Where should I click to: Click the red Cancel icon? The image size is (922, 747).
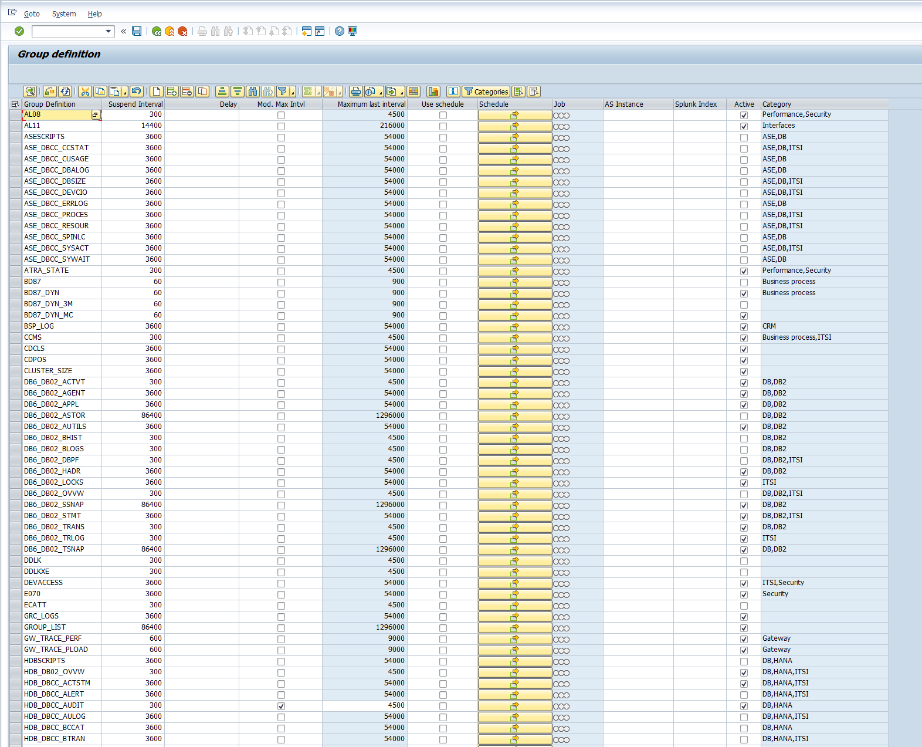(182, 31)
